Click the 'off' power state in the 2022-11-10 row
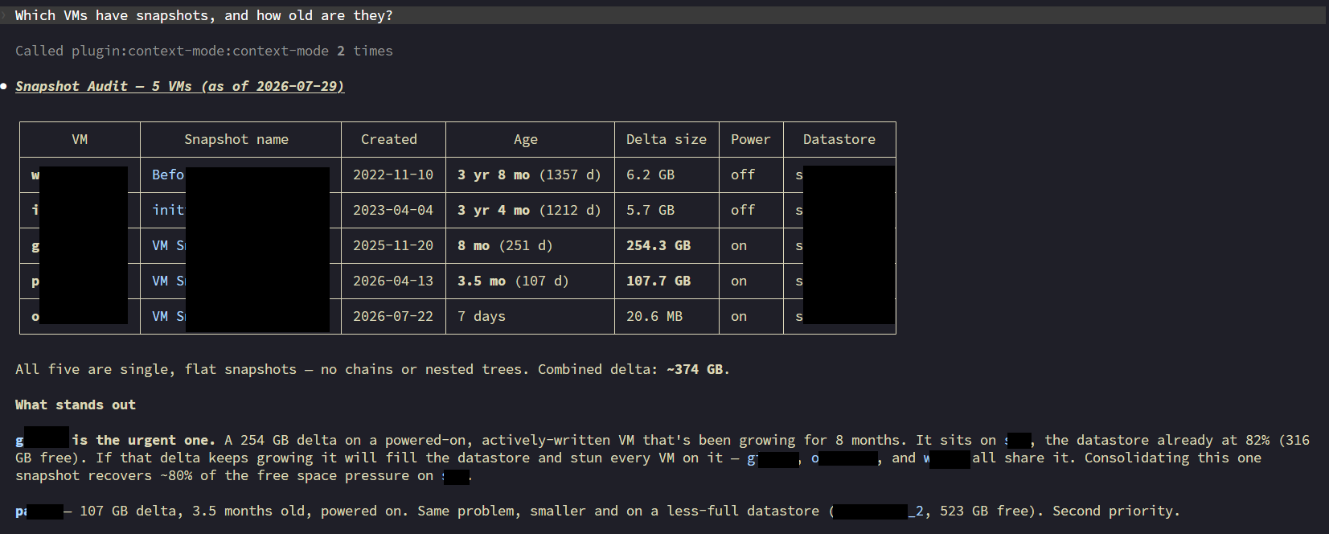This screenshot has width=1329, height=534. tap(743, 175)
